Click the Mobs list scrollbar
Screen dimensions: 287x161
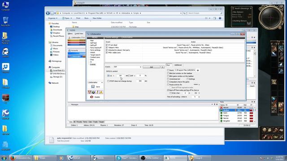tap(255, 114)
